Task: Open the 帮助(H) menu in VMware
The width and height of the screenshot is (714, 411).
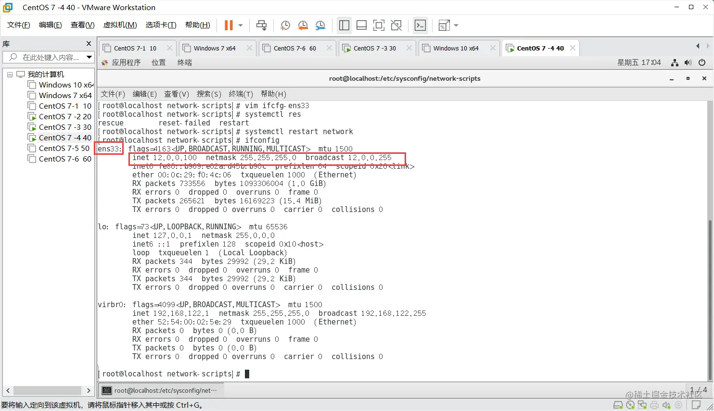Action: [197, 25]
